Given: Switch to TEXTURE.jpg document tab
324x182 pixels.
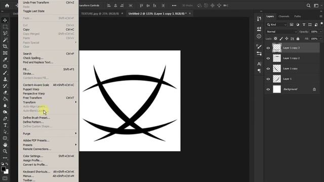Looking at the screenshot, I should (x=100, y=14).
